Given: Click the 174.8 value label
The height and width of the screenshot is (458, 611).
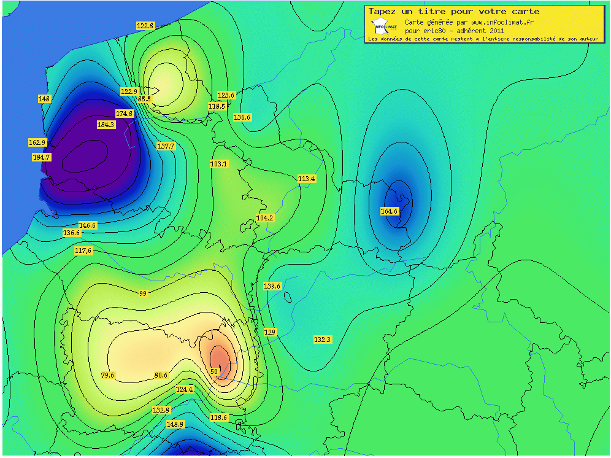Looking at the screenshot, I should (125, 114).
